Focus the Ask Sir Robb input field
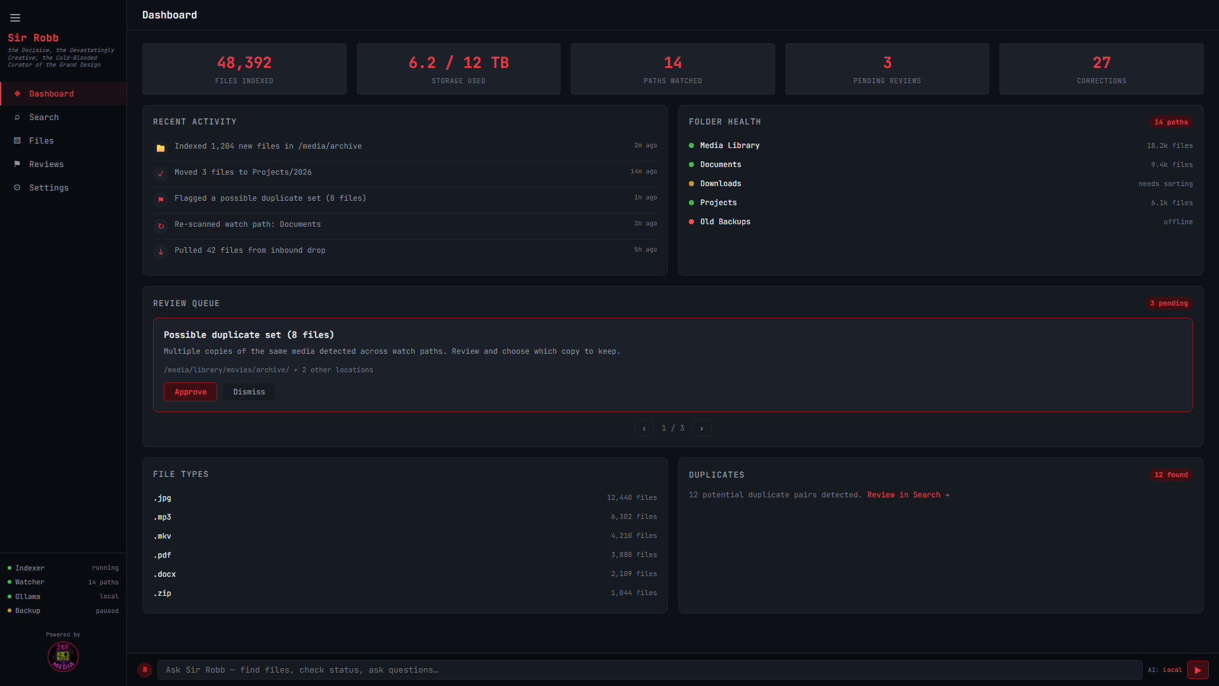This screenshot has width=1219, height=686. pyautogui.click(x=649, y=669)
